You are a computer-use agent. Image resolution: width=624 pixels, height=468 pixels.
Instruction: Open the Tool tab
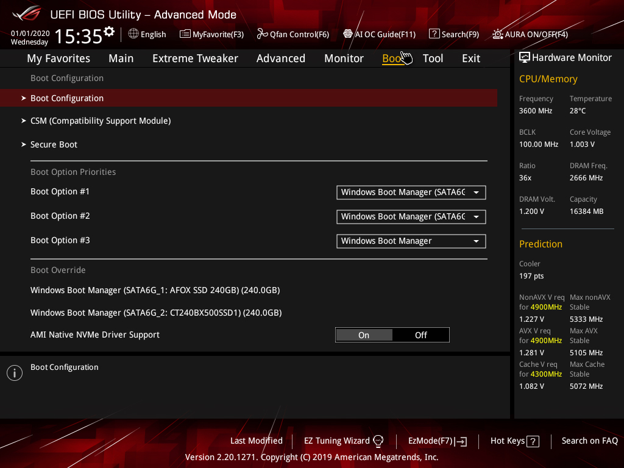[x=433, y=58]
